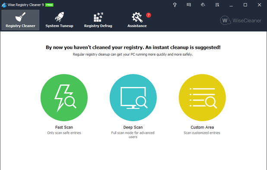Click 'Only scan safe entries' text
The height and width of the screenshot is (170, 267).
tap(64, 133)
